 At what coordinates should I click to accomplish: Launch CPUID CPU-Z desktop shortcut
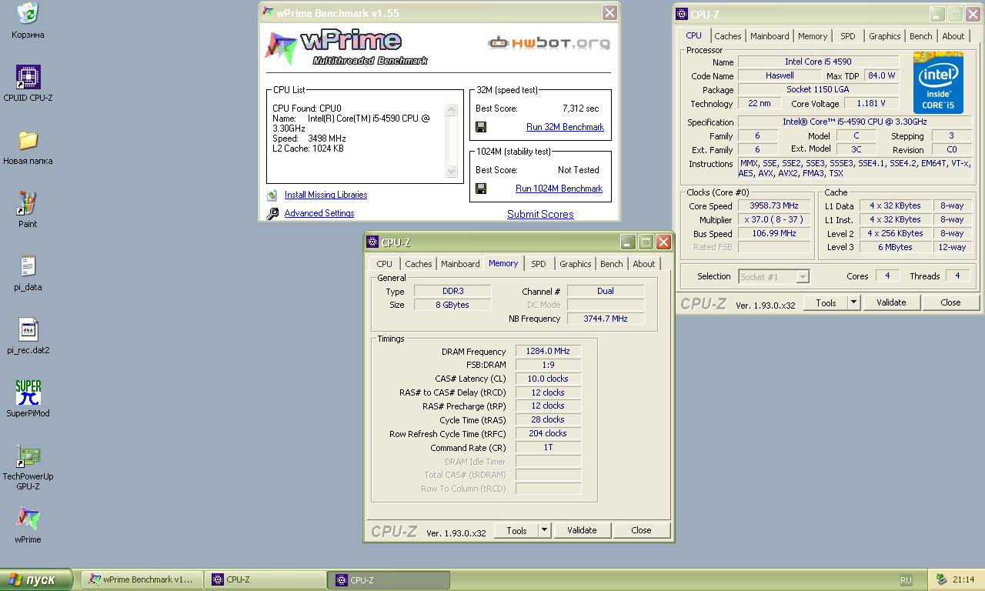(x=28, y=77)
